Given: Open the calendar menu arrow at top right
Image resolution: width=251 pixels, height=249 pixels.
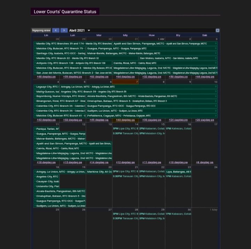Looking at the screenshot, I should [218, 31].
